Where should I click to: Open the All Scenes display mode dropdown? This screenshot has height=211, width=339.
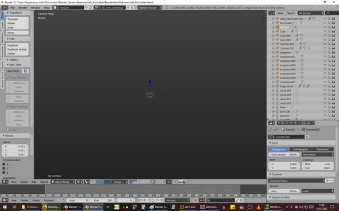[x=310, y=13]
